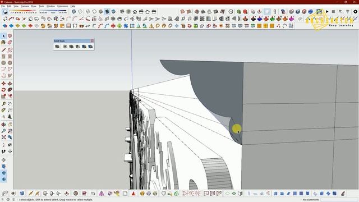
Task: Click the Zoom Extents tool
Action: pyautogui.click(x=3, y=137)
